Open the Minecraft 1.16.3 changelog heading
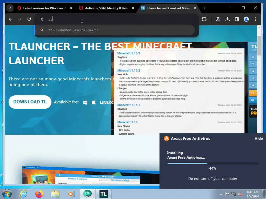 (129, 53)
